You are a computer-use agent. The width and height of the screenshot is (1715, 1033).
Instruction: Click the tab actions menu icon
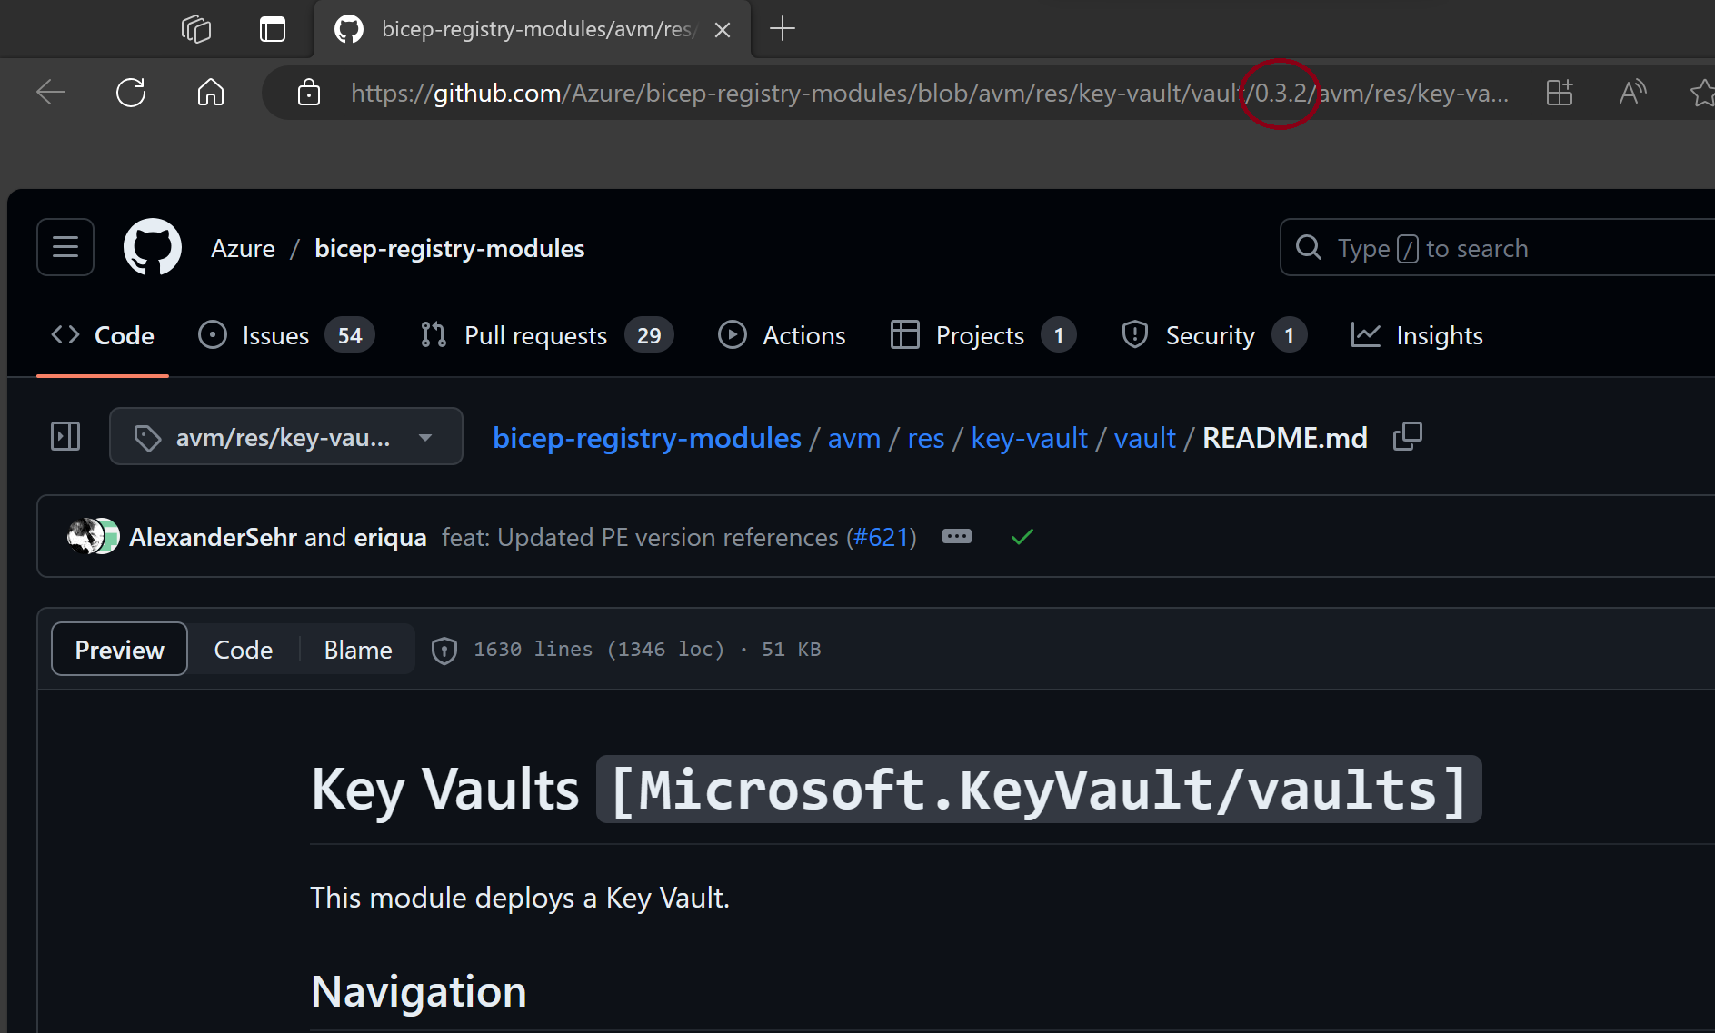coord(272,29)
